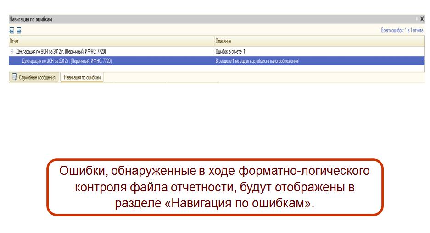This screenshot has height=233, width=430.
Task: Click the Навигация по ошибкам panel title
Action: pyautogui.click(x=31, y=19)
